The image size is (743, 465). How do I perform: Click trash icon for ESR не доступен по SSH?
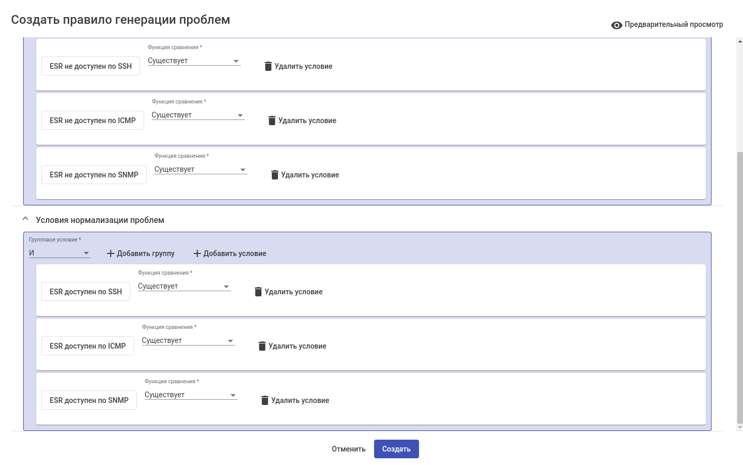coord(268,66)
